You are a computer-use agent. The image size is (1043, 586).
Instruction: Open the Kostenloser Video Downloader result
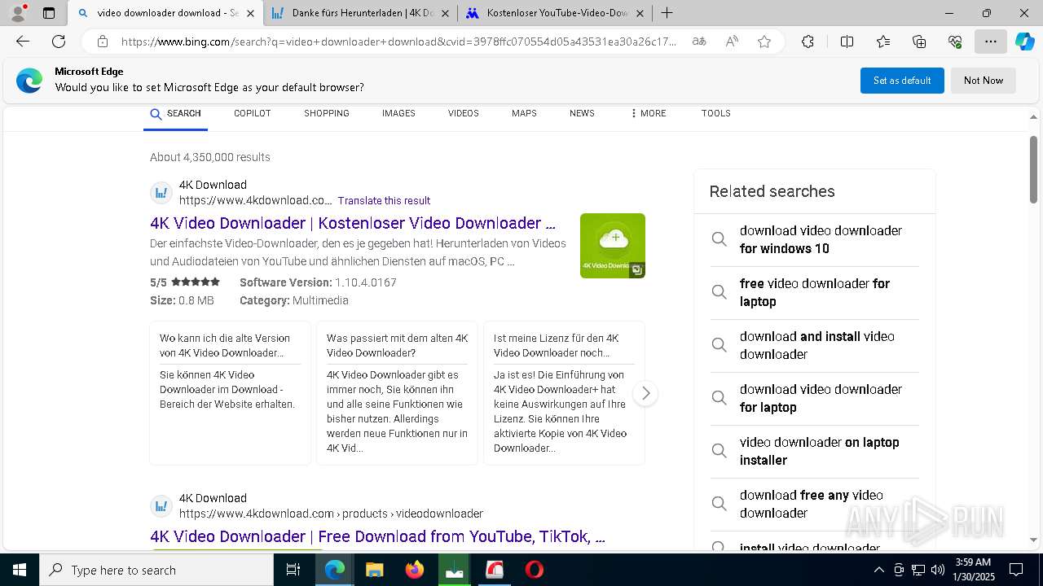coord(353,223)
